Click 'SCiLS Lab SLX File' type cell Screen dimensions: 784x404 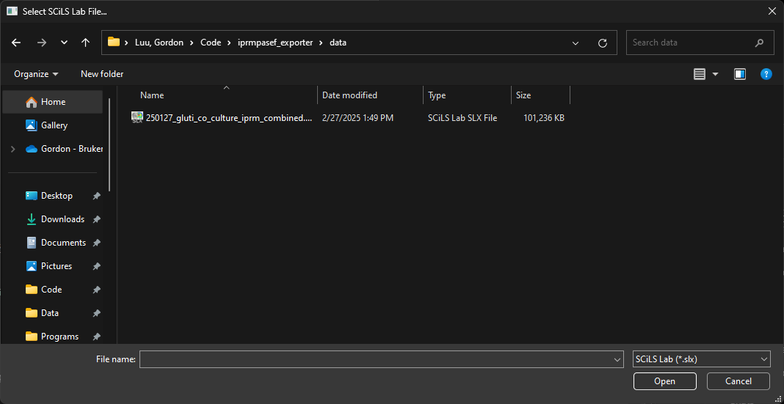(462, 118)
